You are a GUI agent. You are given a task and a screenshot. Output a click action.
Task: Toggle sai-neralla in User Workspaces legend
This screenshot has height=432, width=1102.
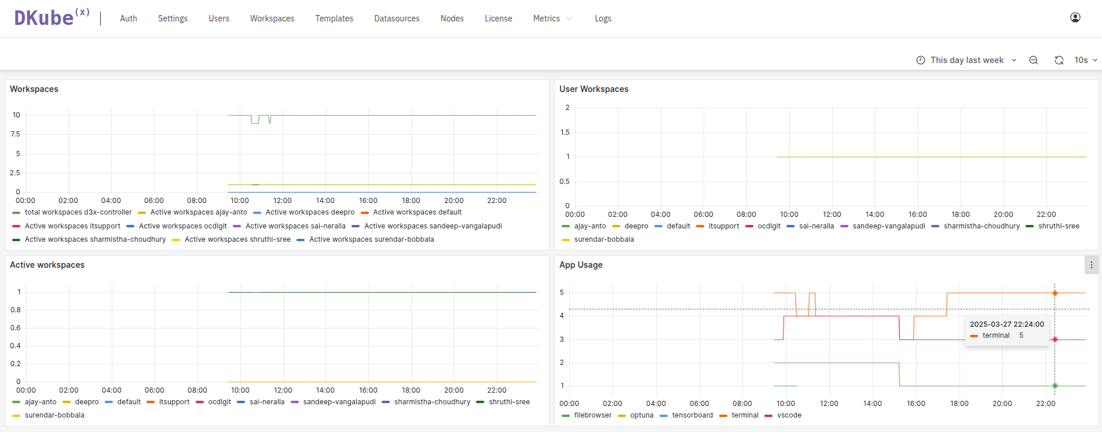[x=816, y=226]
